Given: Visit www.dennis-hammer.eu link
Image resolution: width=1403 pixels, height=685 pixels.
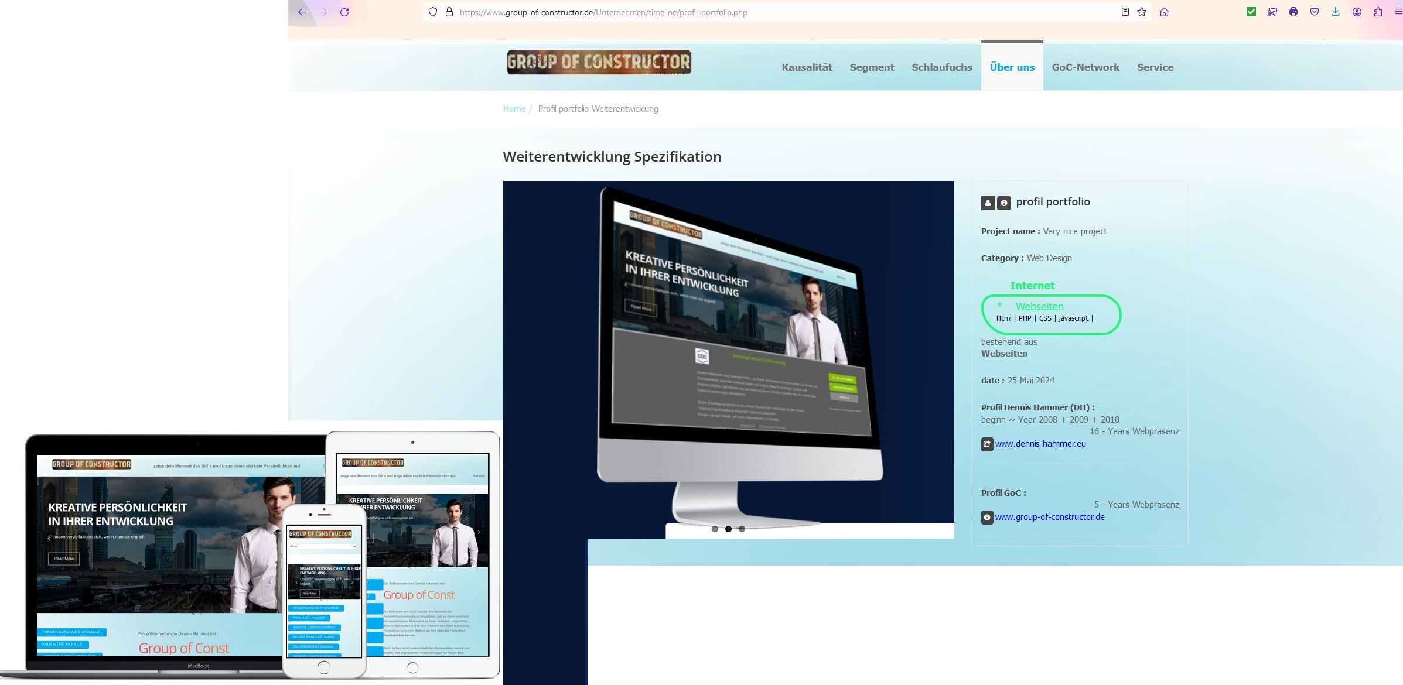Looking at the screenshot, I should (1040, 444).
